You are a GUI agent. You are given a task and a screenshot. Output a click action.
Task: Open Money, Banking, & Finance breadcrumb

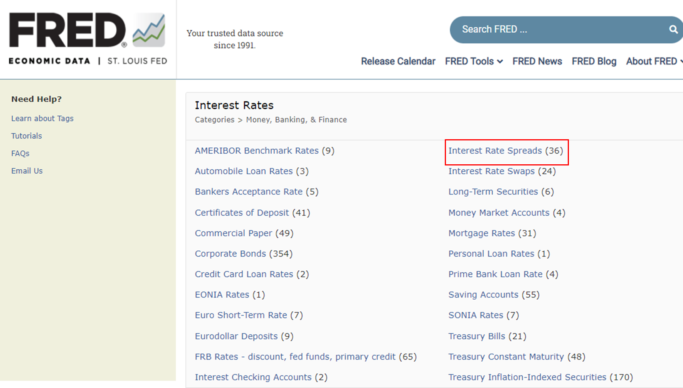(x=296, y=120)
